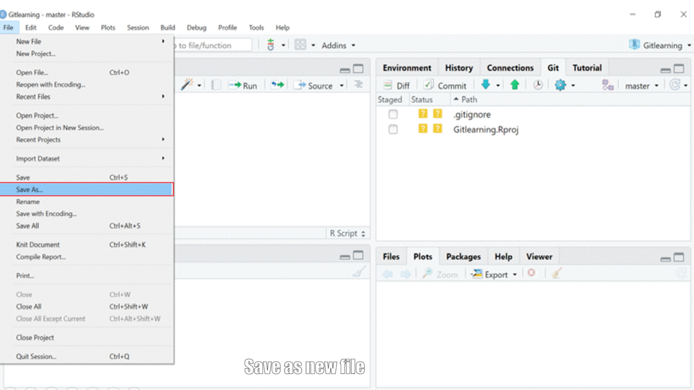Image resolution: width=694 pixels, height=390 pixels.
Task: Maximize the source editor pane
Action: 359,69
